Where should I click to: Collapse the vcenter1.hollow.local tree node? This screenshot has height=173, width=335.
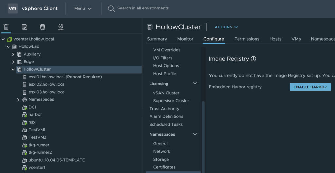tap(3, 39)
